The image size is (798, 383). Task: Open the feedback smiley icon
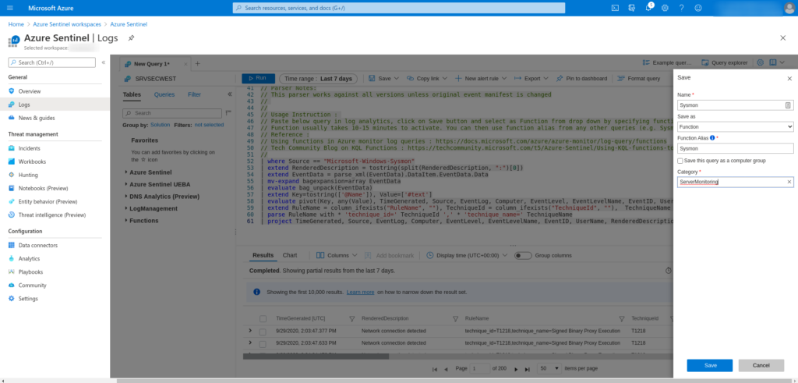tap(698, 8)
